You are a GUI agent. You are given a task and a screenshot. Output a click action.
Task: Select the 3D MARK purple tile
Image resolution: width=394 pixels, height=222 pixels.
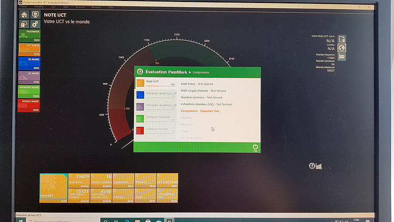29,77
